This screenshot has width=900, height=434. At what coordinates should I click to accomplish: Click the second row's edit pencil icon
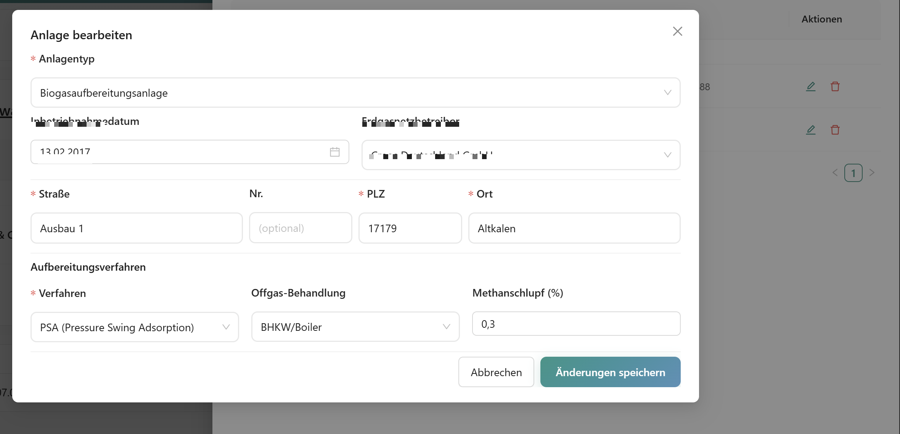pyautogui.click(x=810, y=130)
